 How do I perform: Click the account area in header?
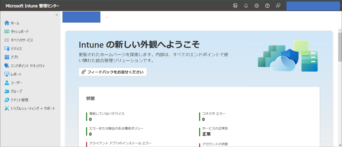click(x=313, y=6)
